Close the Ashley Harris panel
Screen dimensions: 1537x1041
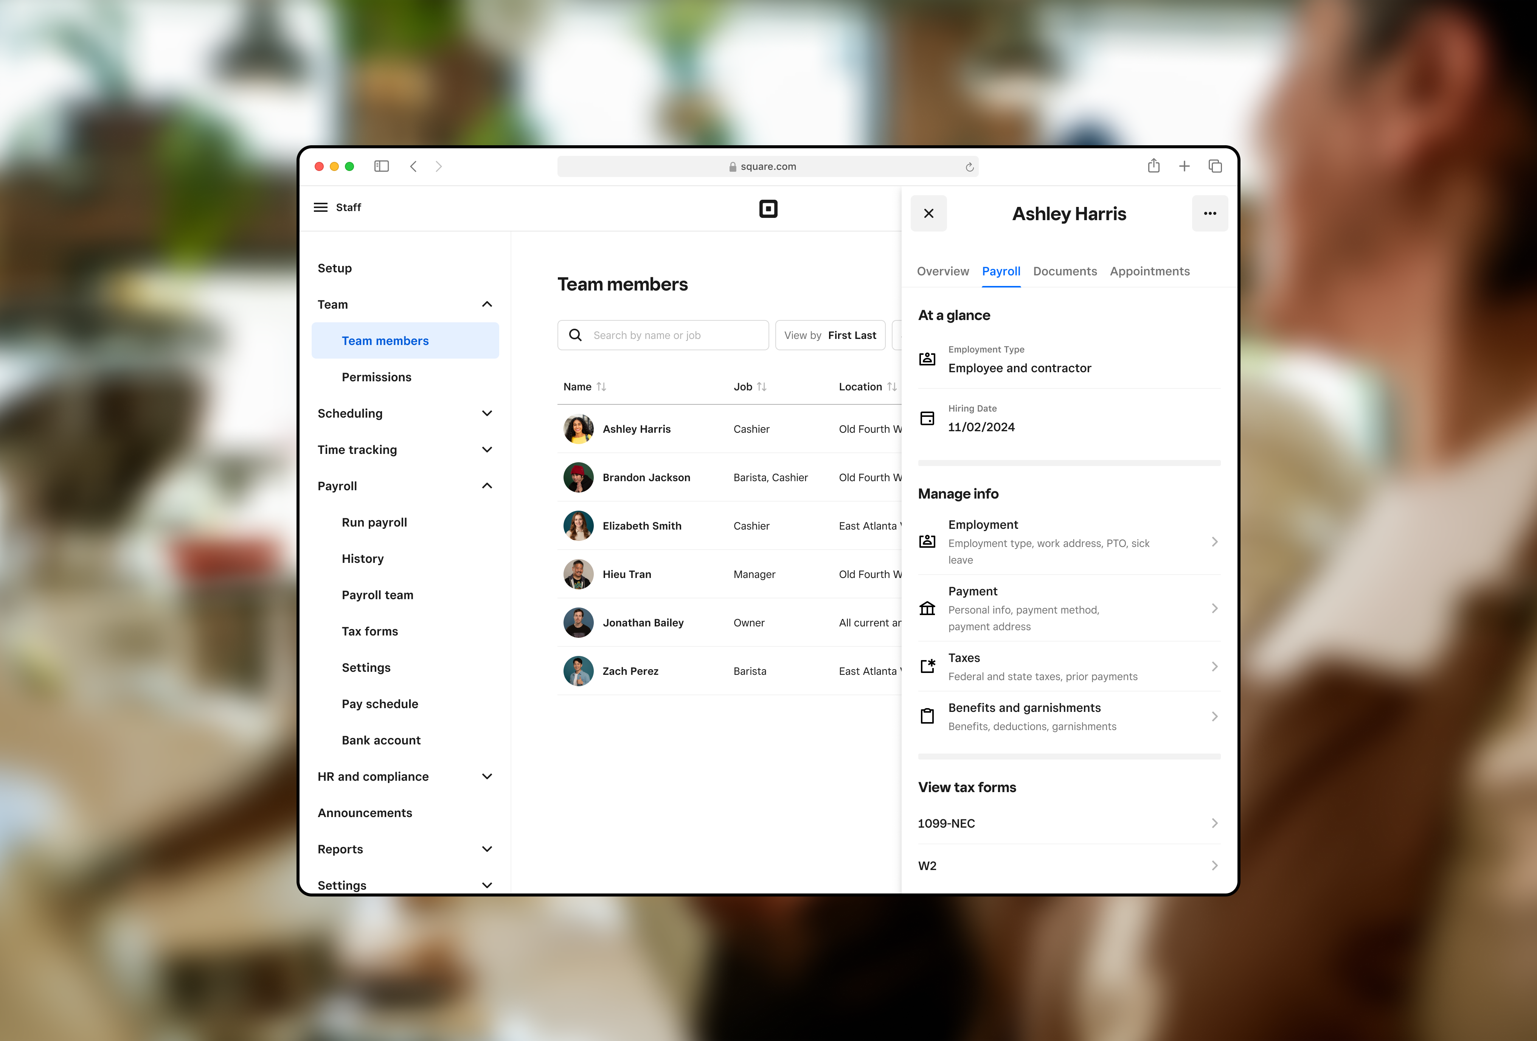[928, 213]
